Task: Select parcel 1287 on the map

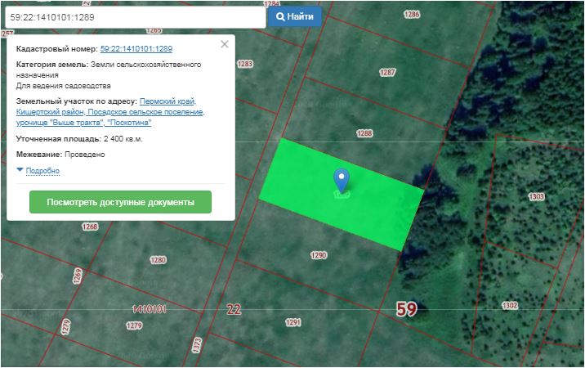Action: tap(387, 72)
